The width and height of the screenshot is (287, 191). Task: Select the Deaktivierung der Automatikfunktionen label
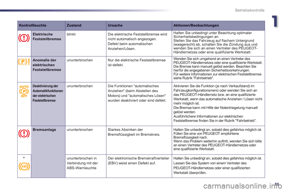(48, 93)
